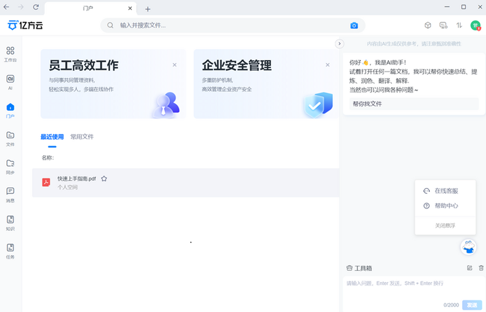Switch to 常用文件 tab

click(x=82, y=137)
